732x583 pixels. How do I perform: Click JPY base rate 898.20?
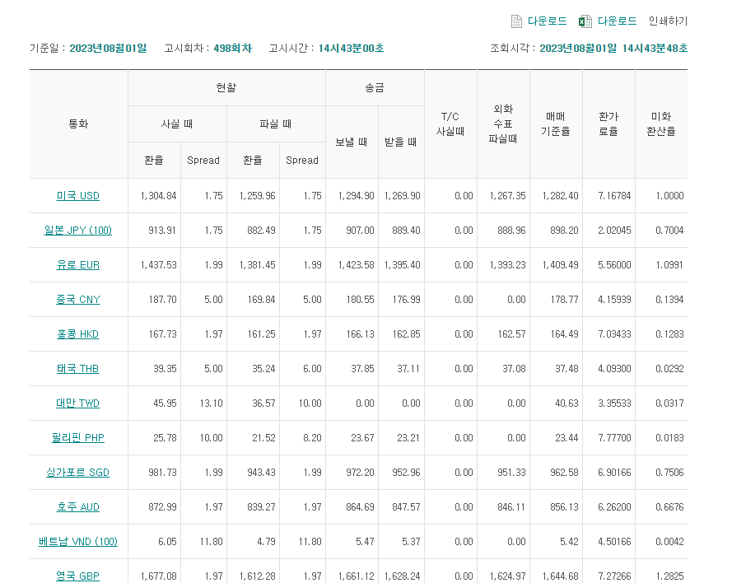tap(564, 230)
